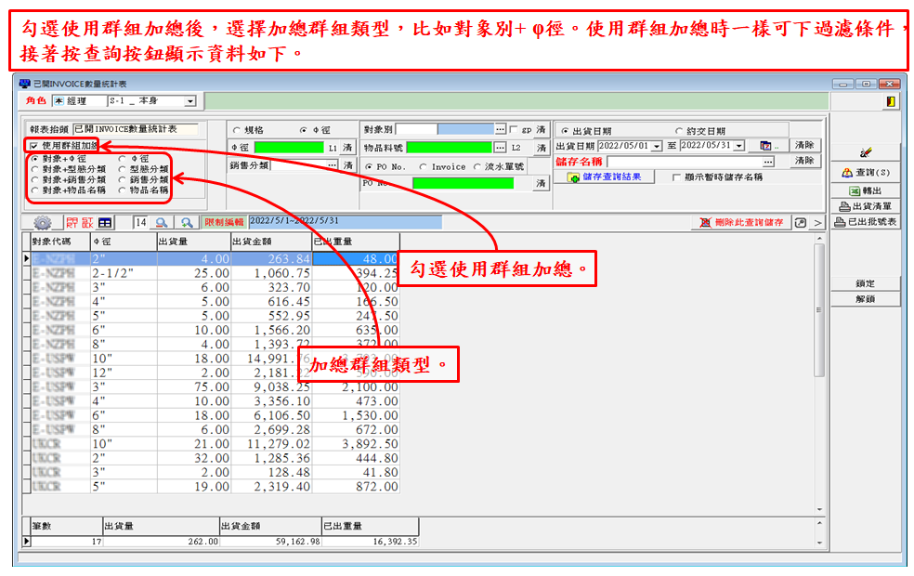914x576 pixels.
Task: Enable 顯示暫時儲存名稱 checkbox
Action: (x=675, y=177)
